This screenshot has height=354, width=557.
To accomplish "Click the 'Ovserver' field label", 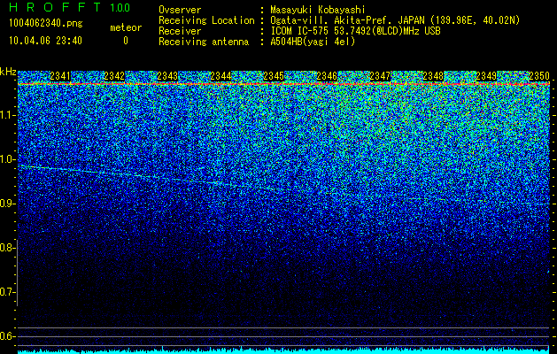I will (x=180, y=10).
